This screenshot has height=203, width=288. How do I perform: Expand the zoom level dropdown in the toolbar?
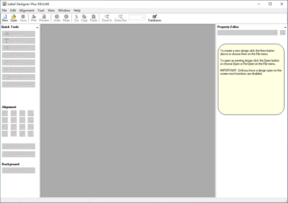142,18
